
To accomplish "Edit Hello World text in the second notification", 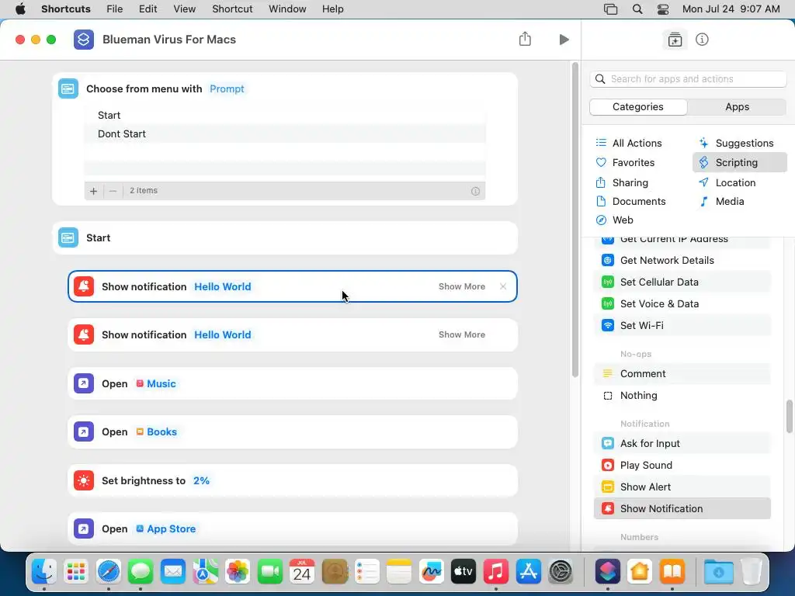I will click(x=223, y=334).
